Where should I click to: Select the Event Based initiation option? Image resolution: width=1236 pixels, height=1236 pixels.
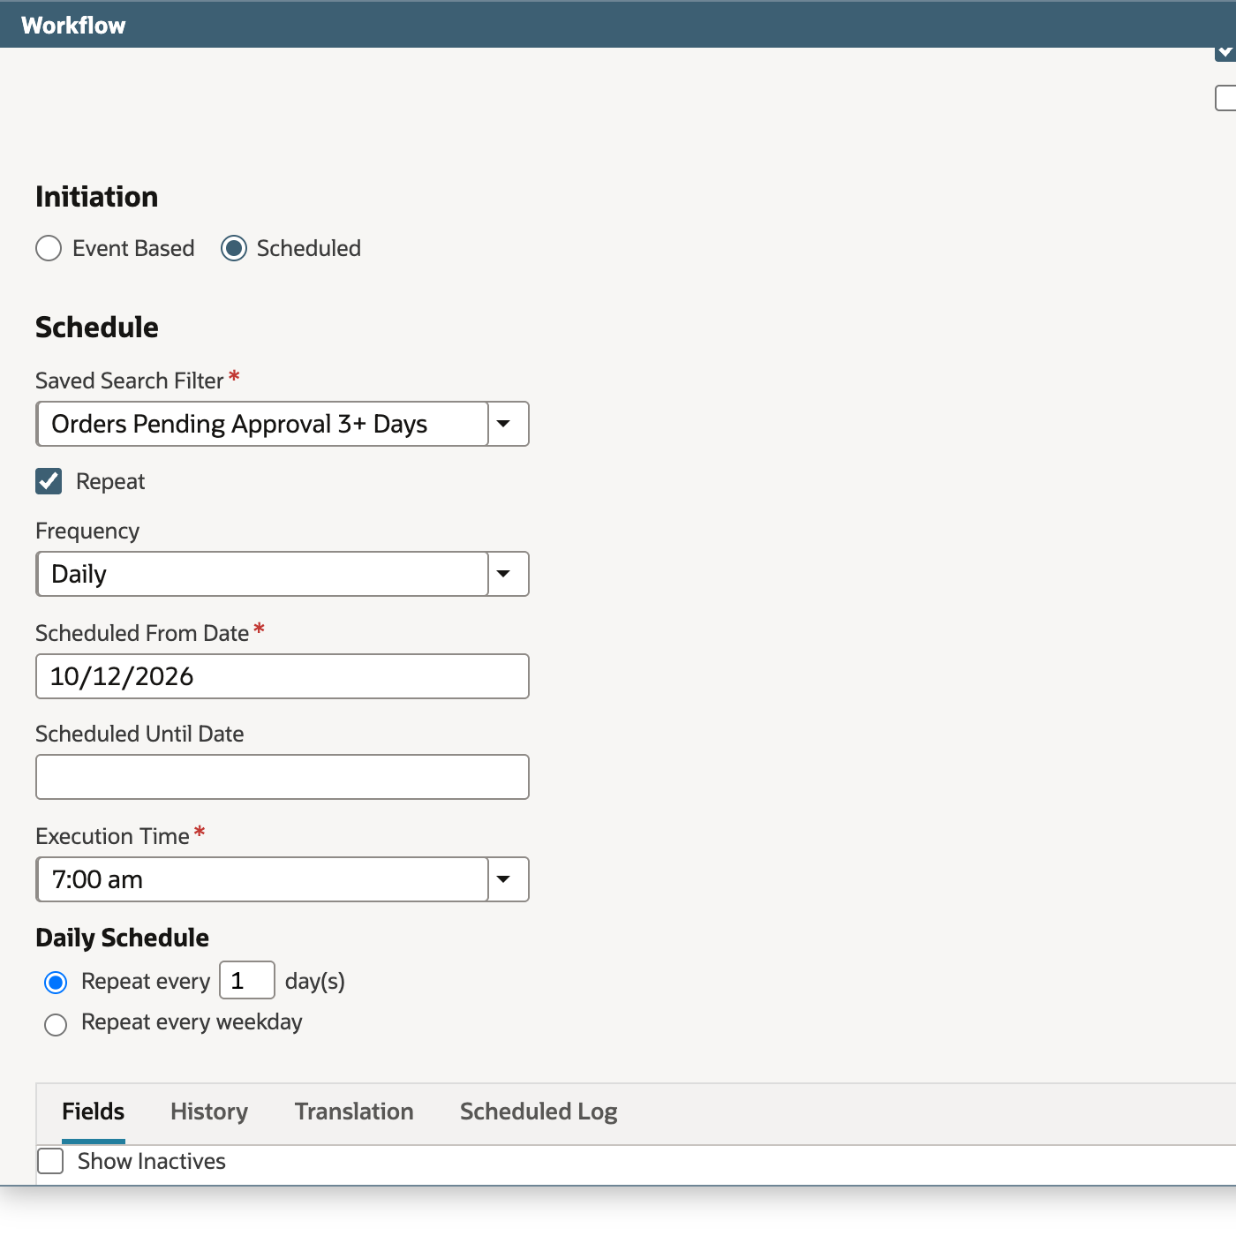pyautogui.click(x=49, y=248)
